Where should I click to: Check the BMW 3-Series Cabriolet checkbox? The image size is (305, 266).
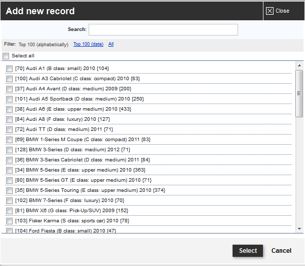click(x=9, y=160)
